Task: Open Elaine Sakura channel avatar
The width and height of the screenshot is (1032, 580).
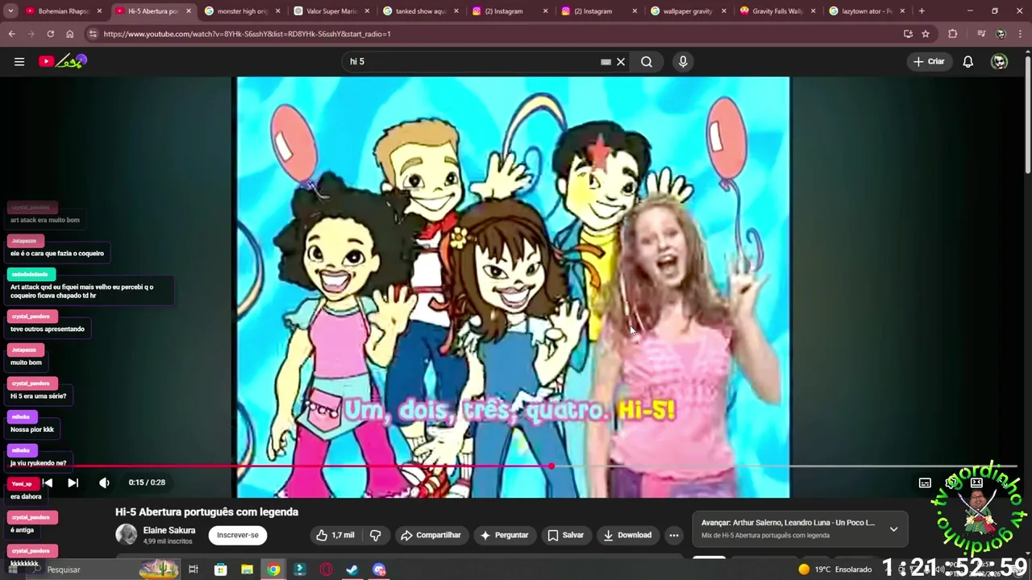Action: (127, 534)
